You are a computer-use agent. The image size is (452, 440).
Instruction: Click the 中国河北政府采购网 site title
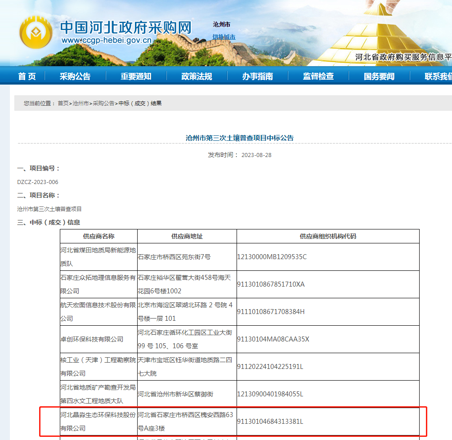coord(125,28)
